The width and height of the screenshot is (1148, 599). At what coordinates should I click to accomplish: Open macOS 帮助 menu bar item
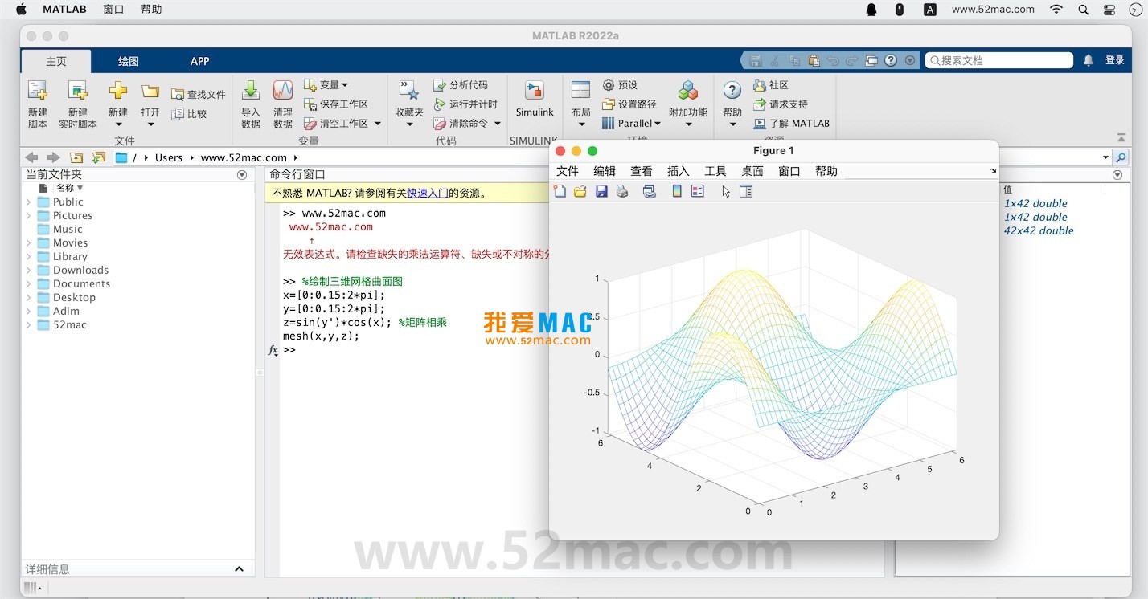(151, 10)
